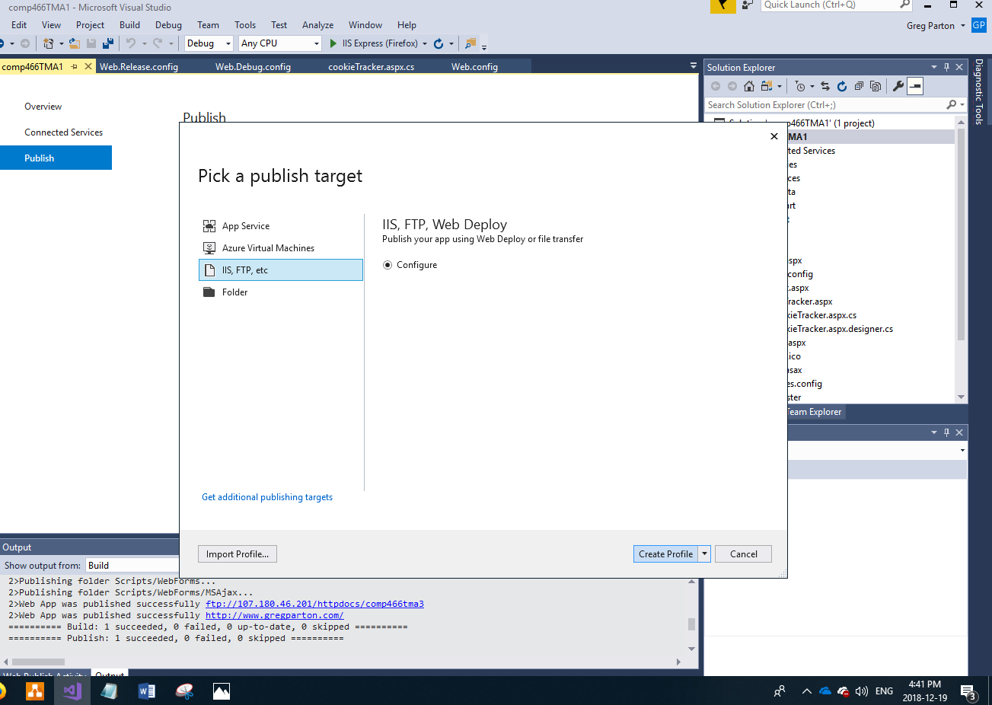Click the Send Feedback icon

[x=747, y=5]
